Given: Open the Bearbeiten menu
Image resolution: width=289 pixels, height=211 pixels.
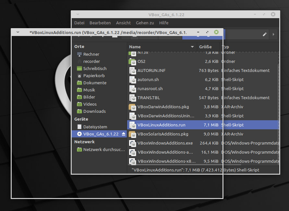Looking at the screenshot, I should pyautogui.click(x=100, y=23).
